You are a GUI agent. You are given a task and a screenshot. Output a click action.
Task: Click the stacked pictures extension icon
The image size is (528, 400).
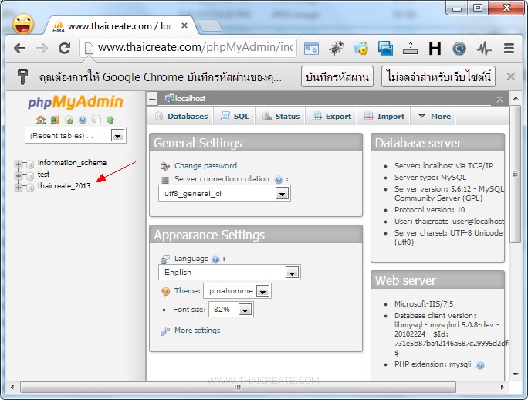pyautogui.click(x=385, y=48)
